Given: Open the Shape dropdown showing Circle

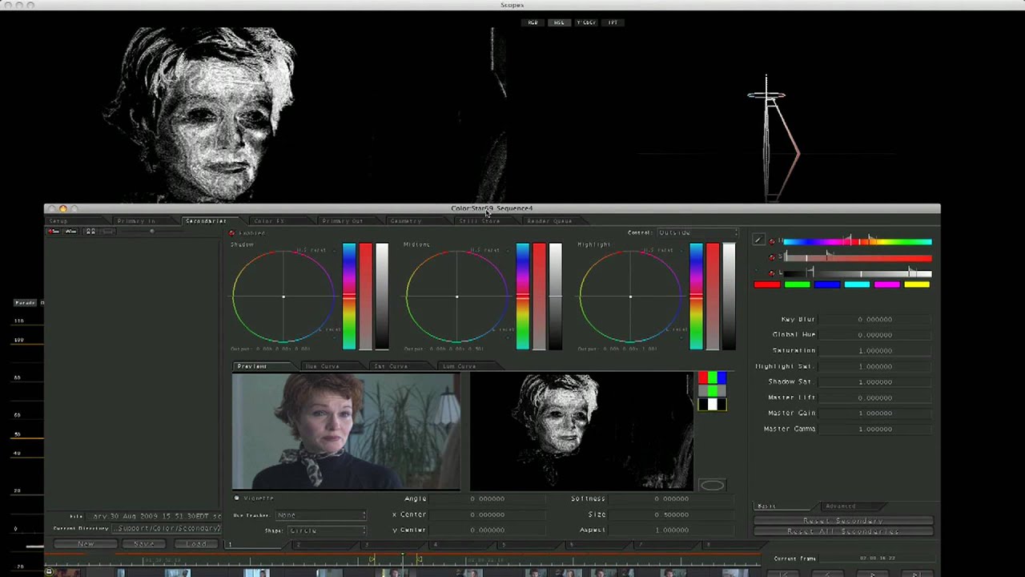Looking at the screenshot, I should click(327, 531).
